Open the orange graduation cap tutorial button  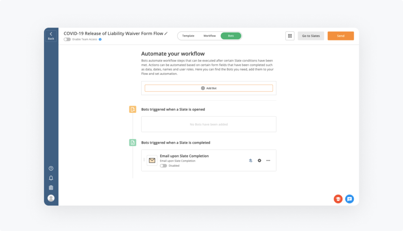[x=338, y=199]
